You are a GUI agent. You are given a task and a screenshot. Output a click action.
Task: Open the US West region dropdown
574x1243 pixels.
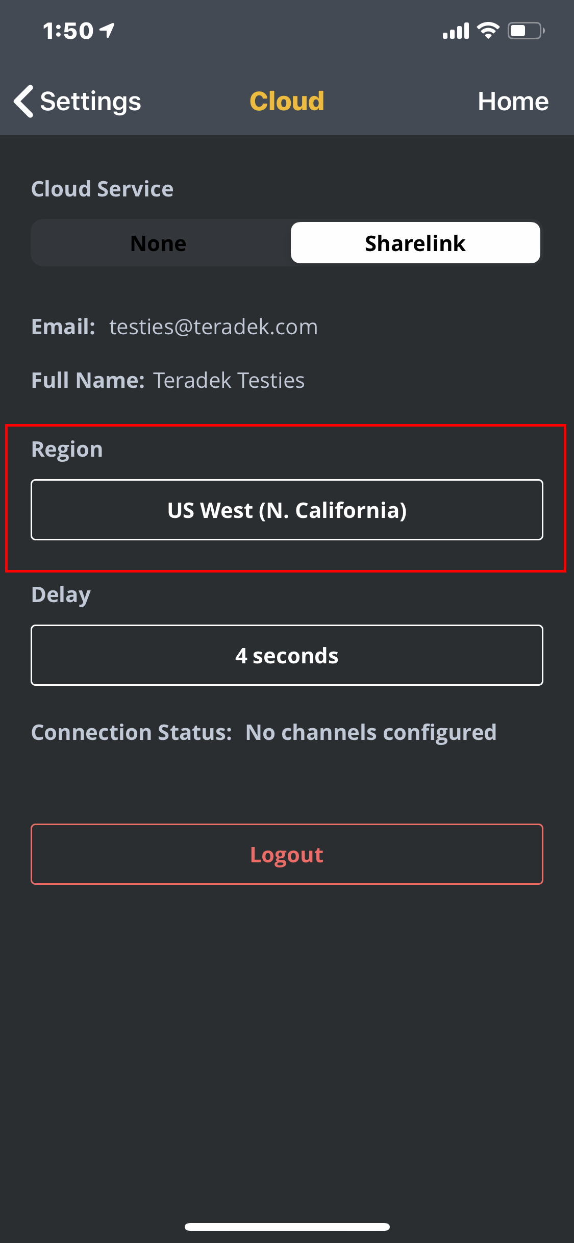(287, 510)
